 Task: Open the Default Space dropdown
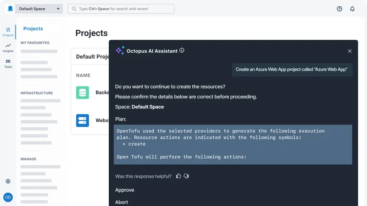pyautogui.click(x=39, y=9)
